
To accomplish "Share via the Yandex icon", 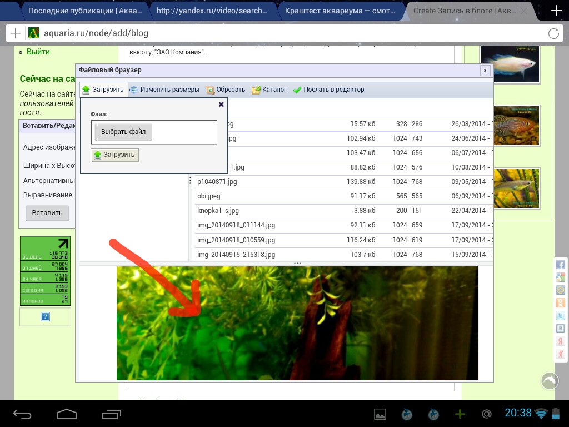I will [560, 341].
